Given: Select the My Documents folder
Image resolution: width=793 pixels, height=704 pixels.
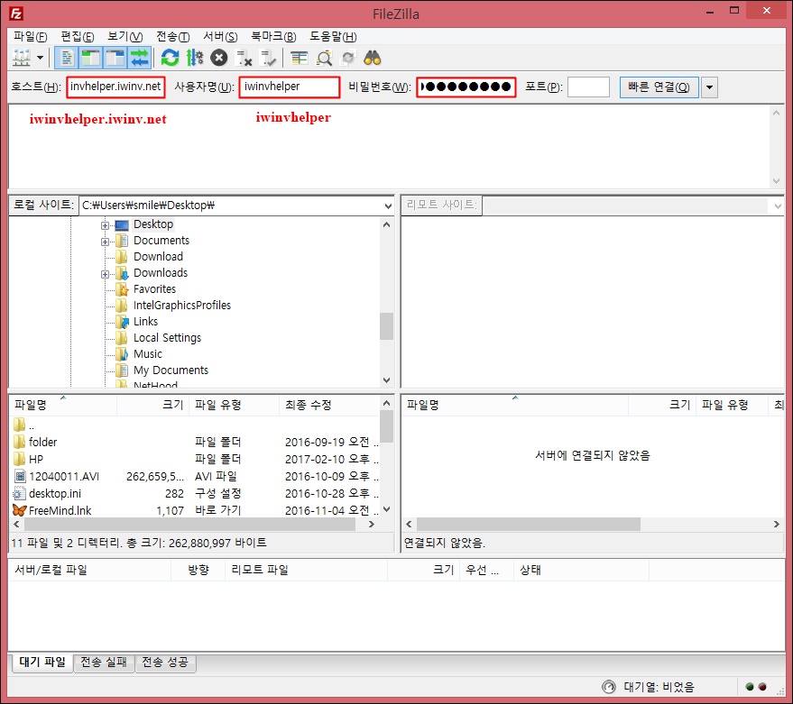Looking at the screenshot, I should coord(171,370).
